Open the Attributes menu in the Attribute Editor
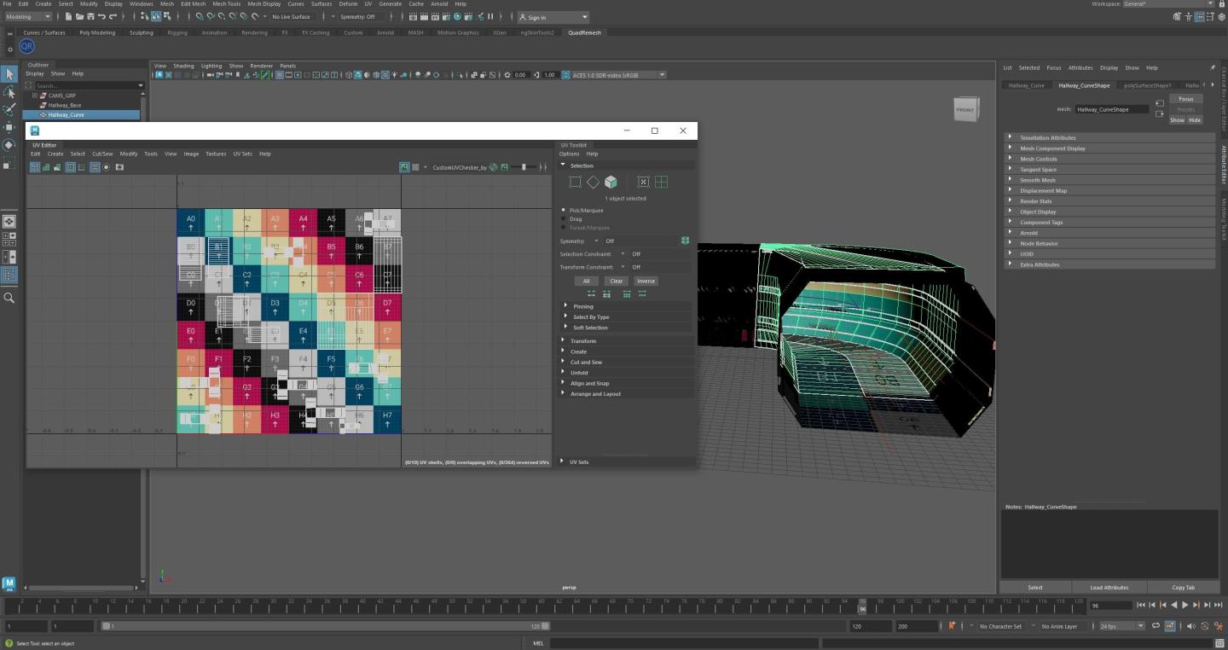This screenshot has height=650, width=1228. click(1080, 67)
